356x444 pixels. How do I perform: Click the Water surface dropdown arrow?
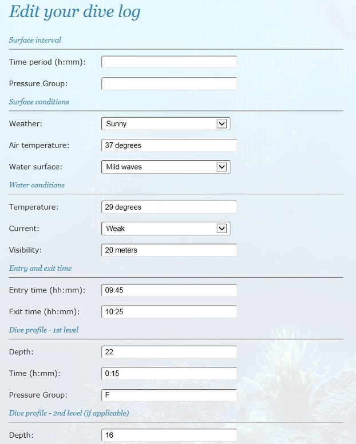(x=222, y=167)
